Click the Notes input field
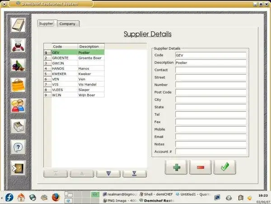 click(x=211, y=144)
